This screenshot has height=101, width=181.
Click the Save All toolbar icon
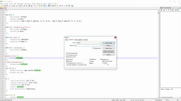7,6
